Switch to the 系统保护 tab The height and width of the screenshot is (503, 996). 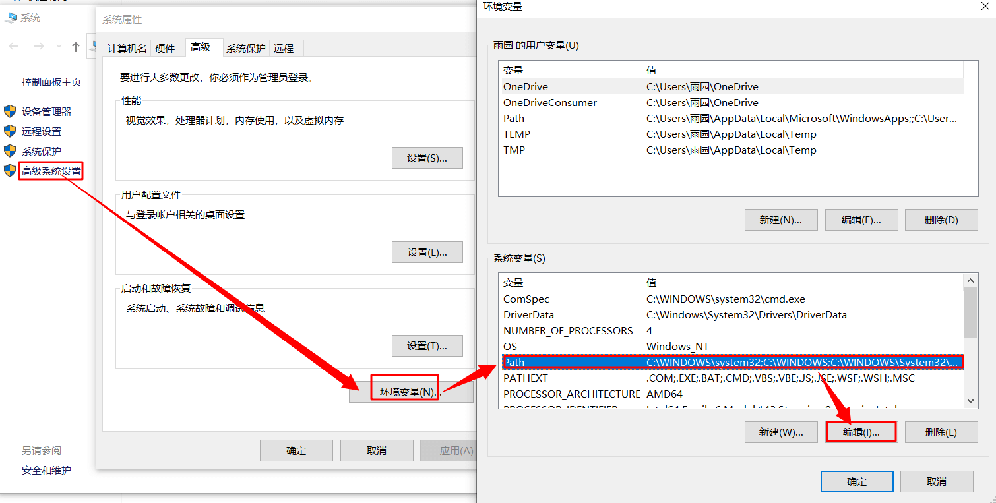pos(245,48)
